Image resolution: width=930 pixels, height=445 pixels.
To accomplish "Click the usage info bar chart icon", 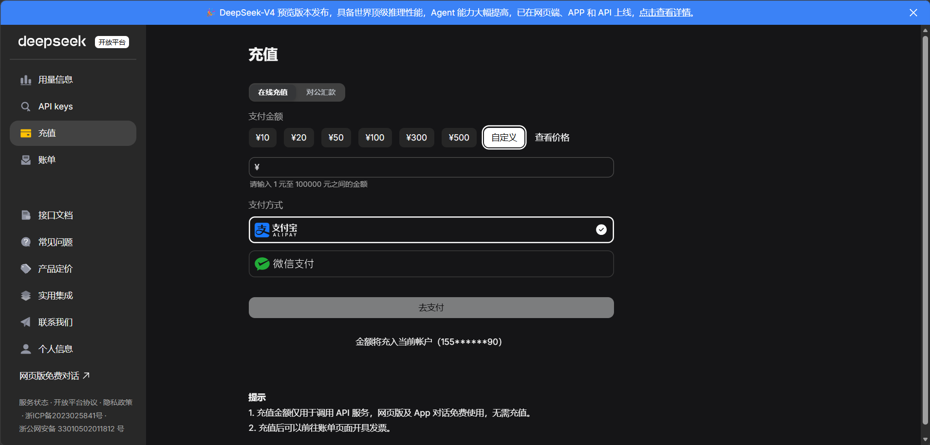I will (26, 80).
